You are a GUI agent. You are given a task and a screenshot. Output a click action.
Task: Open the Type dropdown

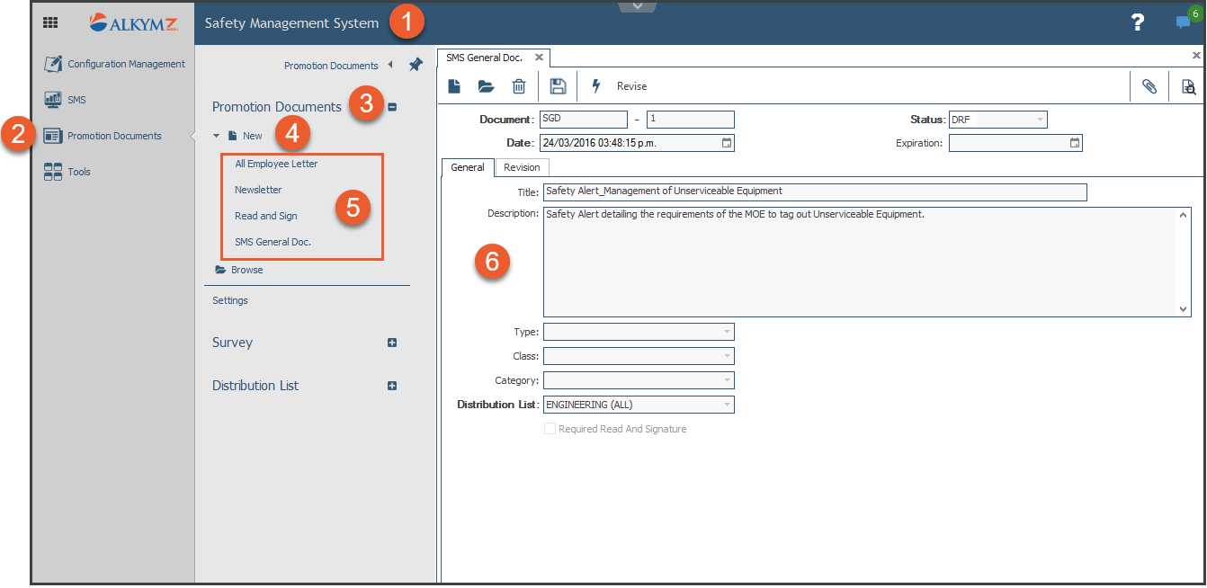(727, 332)
